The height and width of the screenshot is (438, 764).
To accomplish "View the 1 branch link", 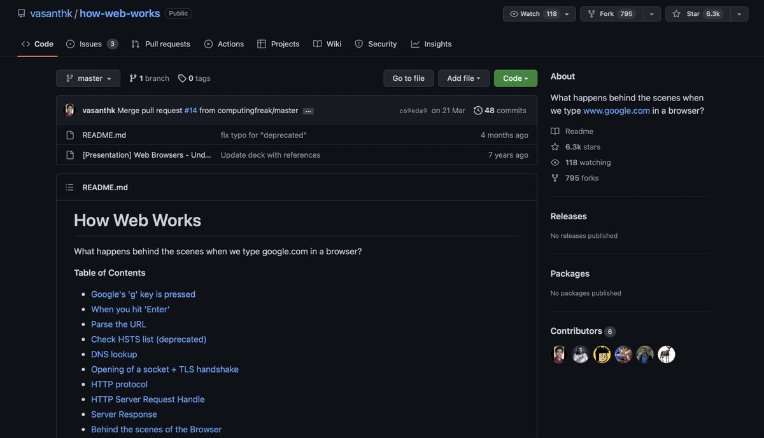I will point(149,78).
